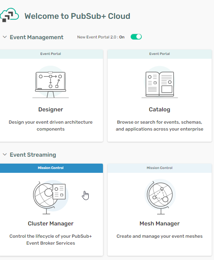This screenshot has height=260, width=214.
Task: Click the Event Management section heading
Action: point(36,37)
